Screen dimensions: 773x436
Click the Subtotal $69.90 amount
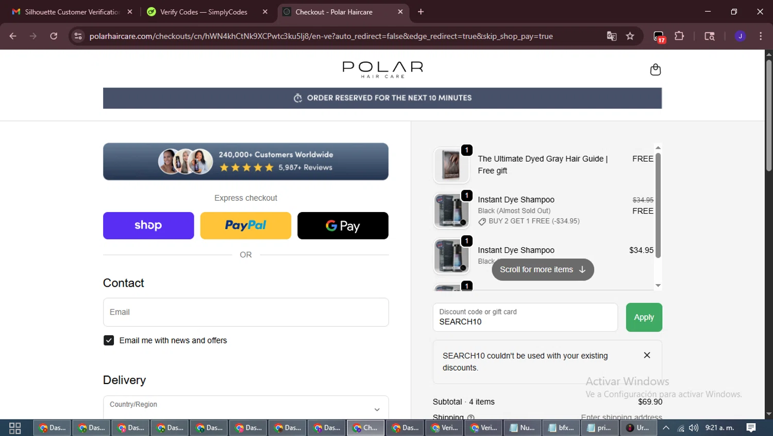650,402
